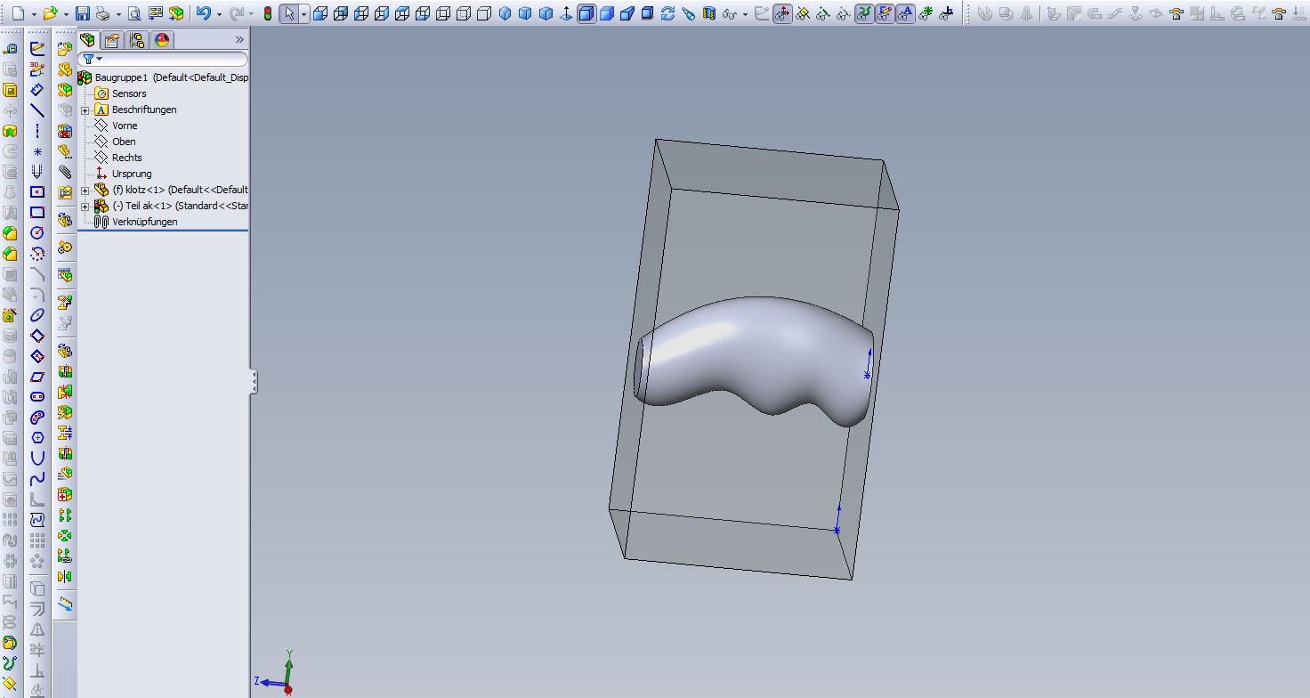Click the Rebuild traffic light icon

(x=267, y=13)
